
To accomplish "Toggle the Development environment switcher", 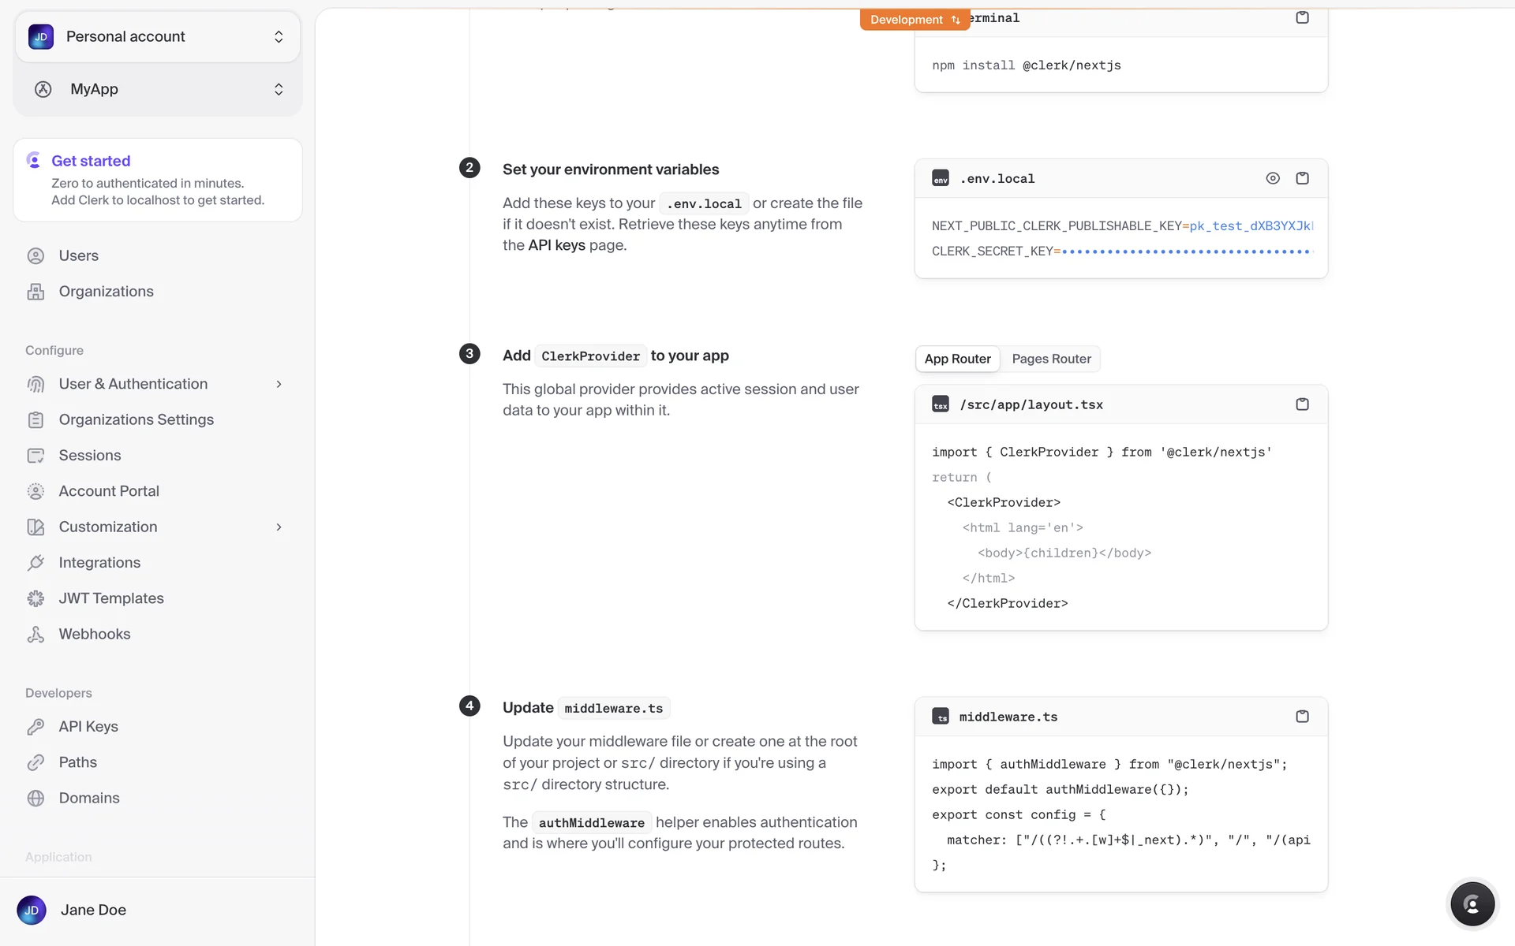I will tap(914, 20).
